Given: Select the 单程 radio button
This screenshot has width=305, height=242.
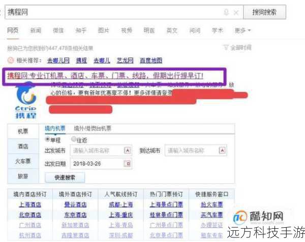Looking at the screenshot, I should point(47,139).
